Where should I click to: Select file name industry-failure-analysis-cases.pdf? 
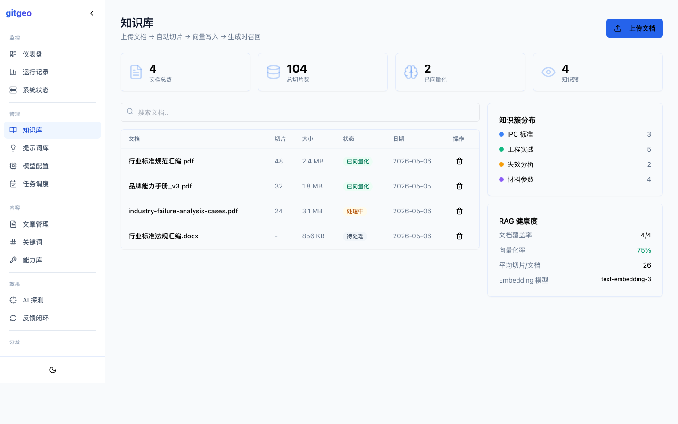tap(183, 211)
